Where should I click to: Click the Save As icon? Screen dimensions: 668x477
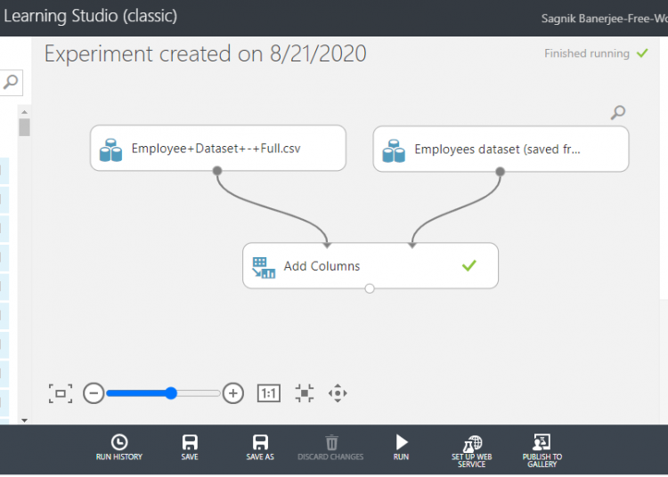[x=260, y=447]
